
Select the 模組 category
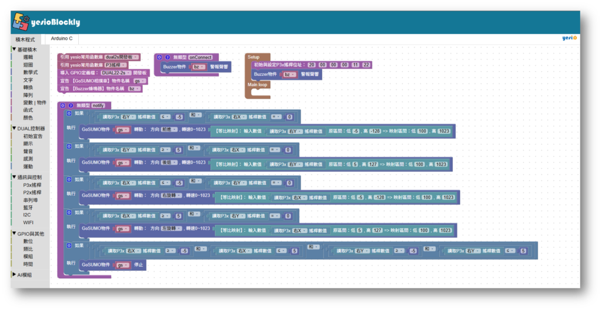point(28,256)
